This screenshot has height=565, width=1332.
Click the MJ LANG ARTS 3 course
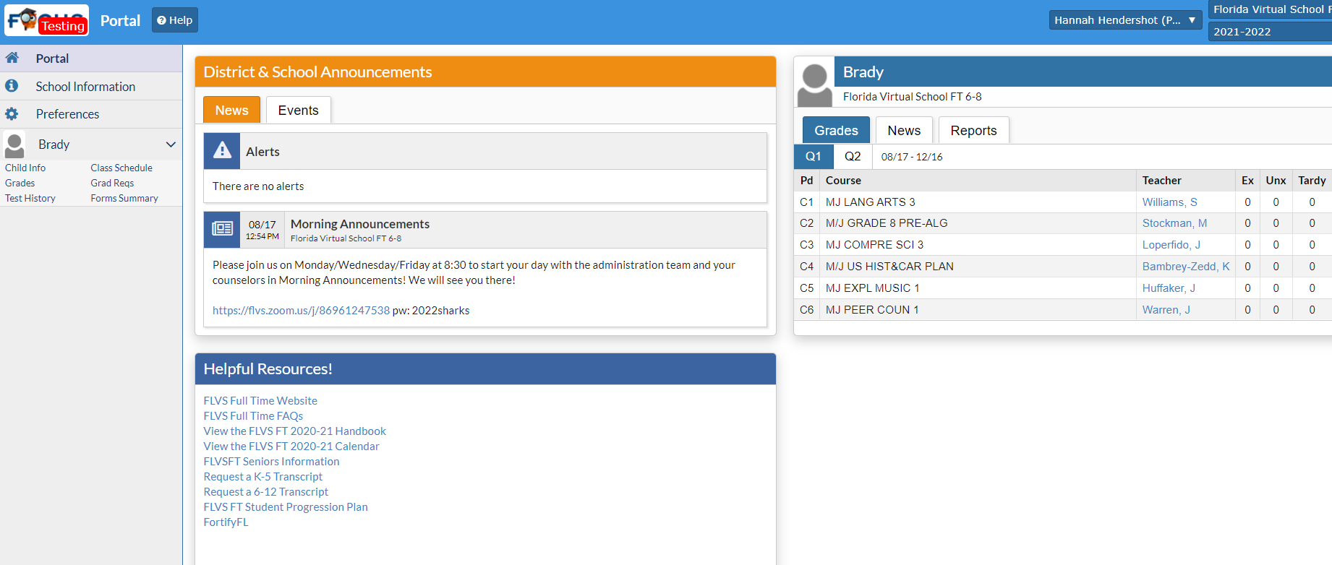pyautogui.click(x=871, y=202)
